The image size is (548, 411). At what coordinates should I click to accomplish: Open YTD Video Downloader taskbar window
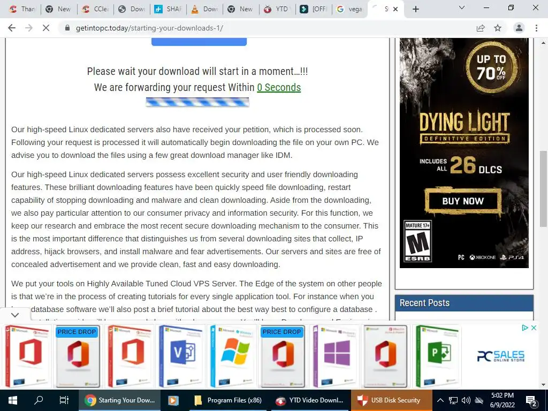pos(309,400)
